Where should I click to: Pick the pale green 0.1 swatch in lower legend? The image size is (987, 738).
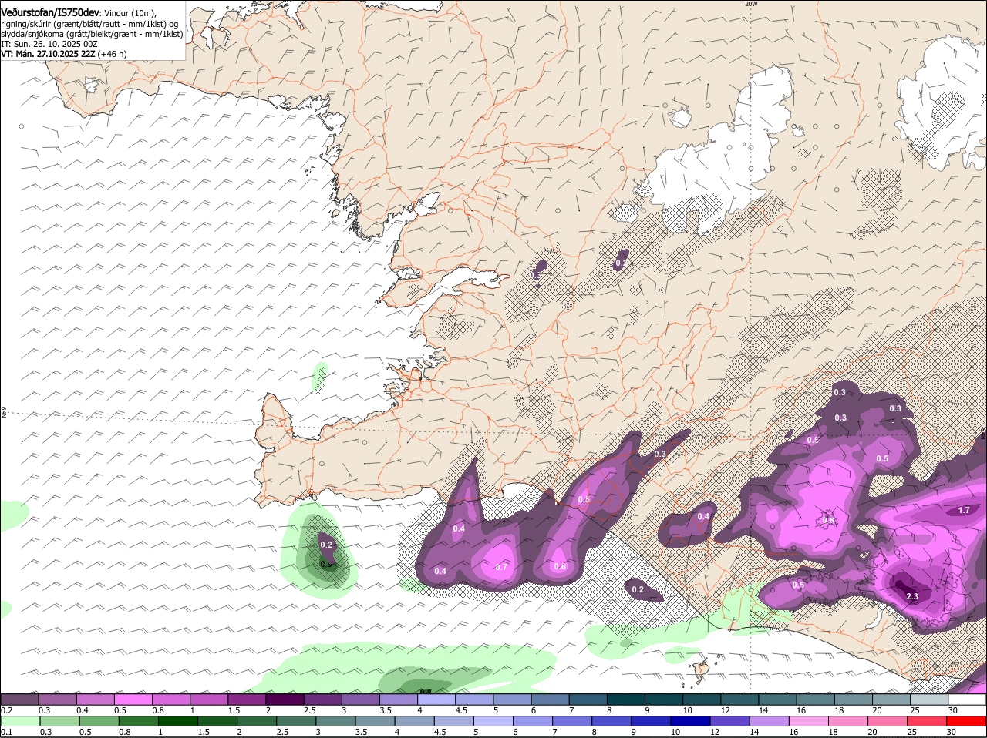(19, 721)
